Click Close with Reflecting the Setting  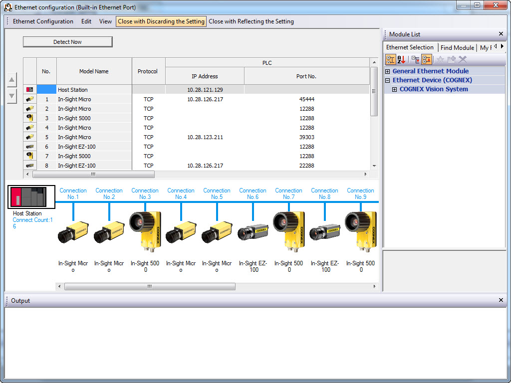click(251, 21)
